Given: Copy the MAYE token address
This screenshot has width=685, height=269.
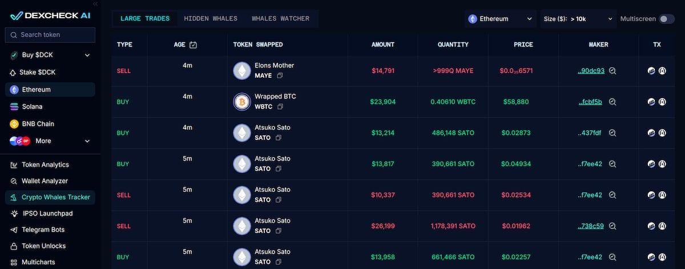Looking at the screenshot, I should [x=280, y=75].
